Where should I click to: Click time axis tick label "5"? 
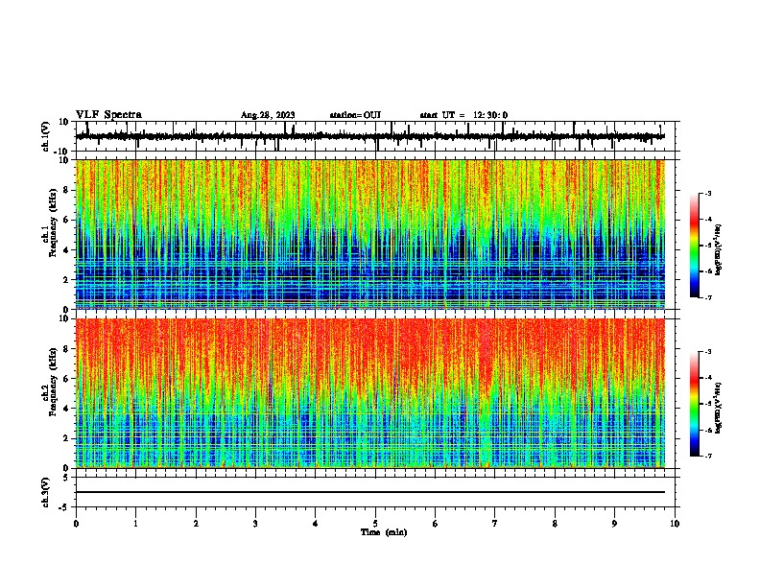(375, 524)
